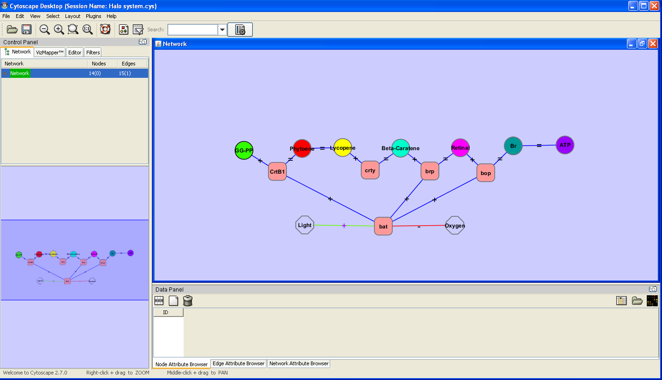
Task: Zoom to selected region icon
Action: click(73, 29)
